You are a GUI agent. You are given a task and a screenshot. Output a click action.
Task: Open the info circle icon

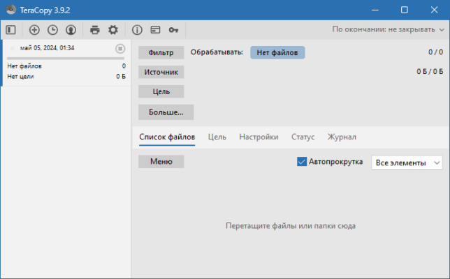point(137,30)
